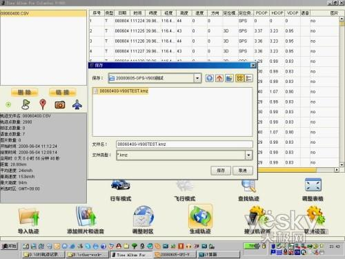This screenshot has height=259, width=345.
Task: Select the green flag waypoint icon
Action: tap(26, 104)
